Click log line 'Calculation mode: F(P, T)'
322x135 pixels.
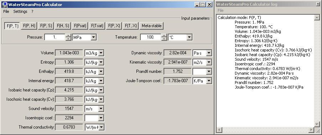(239, 17)
